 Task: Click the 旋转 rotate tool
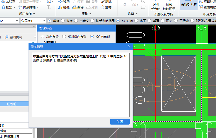coord(106,7)
